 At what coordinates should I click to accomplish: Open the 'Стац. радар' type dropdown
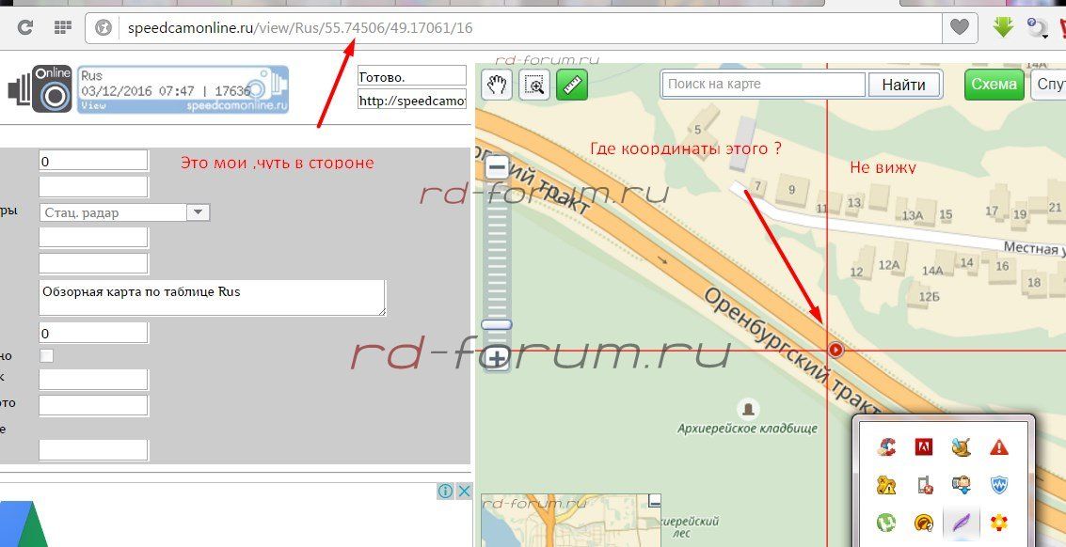click(x=198, y=212)
